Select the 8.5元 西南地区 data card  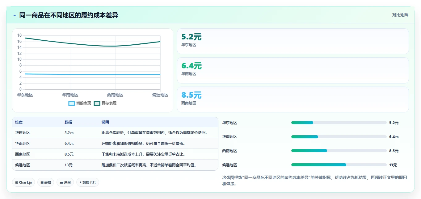tap(293, 99)
